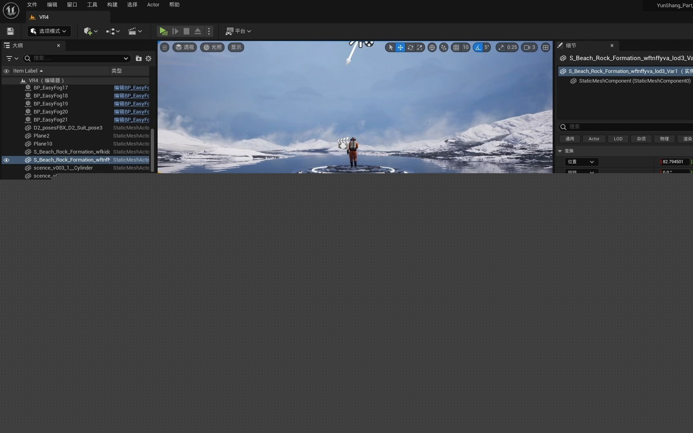The width and height of the screenshot is (693, 433).
Task: Open outliner settings gear icon
Action: (148, 59)
